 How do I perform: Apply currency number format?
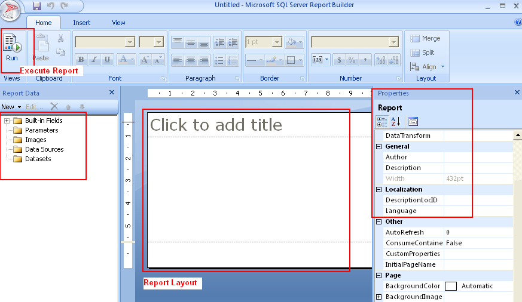click(339, 60)
